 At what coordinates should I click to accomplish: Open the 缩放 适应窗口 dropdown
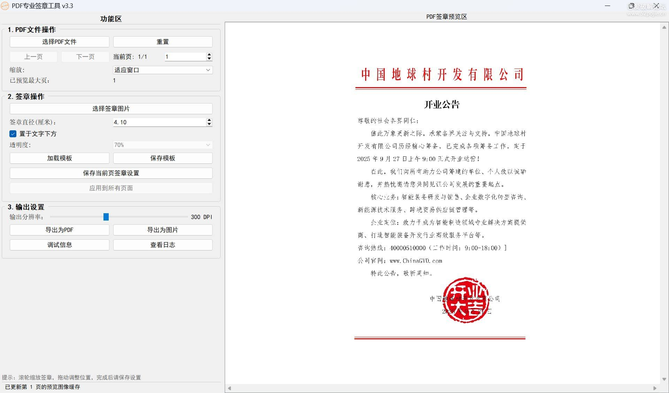tap(163, 70)
